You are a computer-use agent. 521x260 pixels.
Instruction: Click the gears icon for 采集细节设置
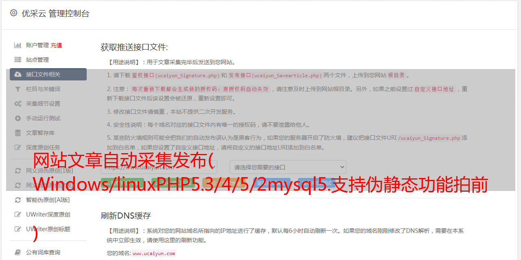coord(18,104)
